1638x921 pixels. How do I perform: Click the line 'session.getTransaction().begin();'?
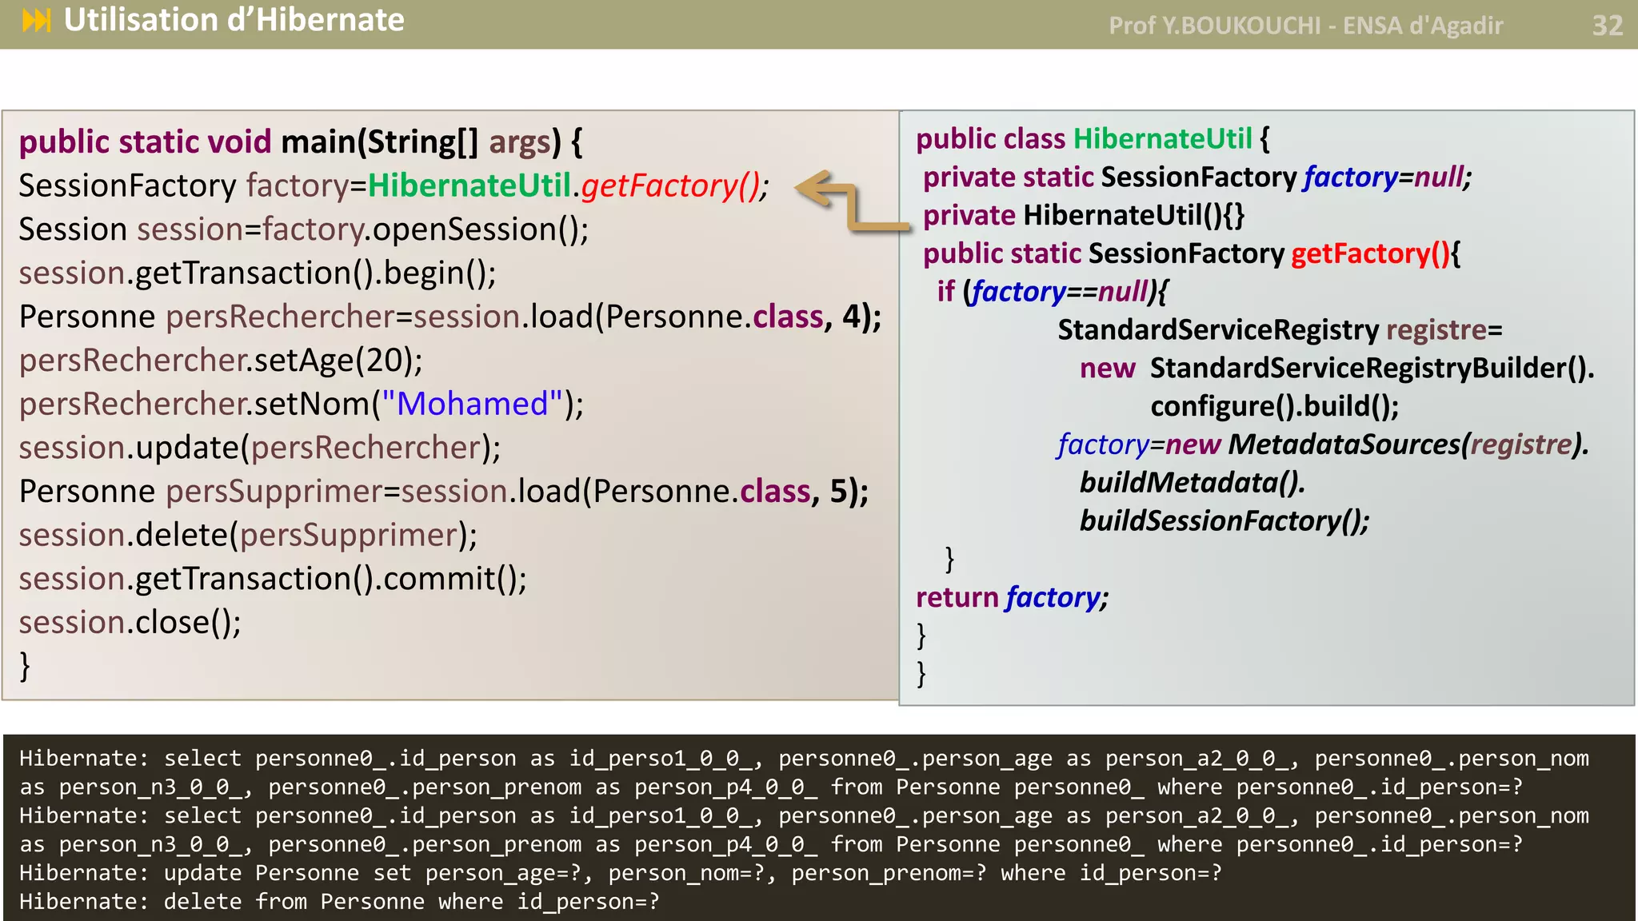(x=258, y=273)
